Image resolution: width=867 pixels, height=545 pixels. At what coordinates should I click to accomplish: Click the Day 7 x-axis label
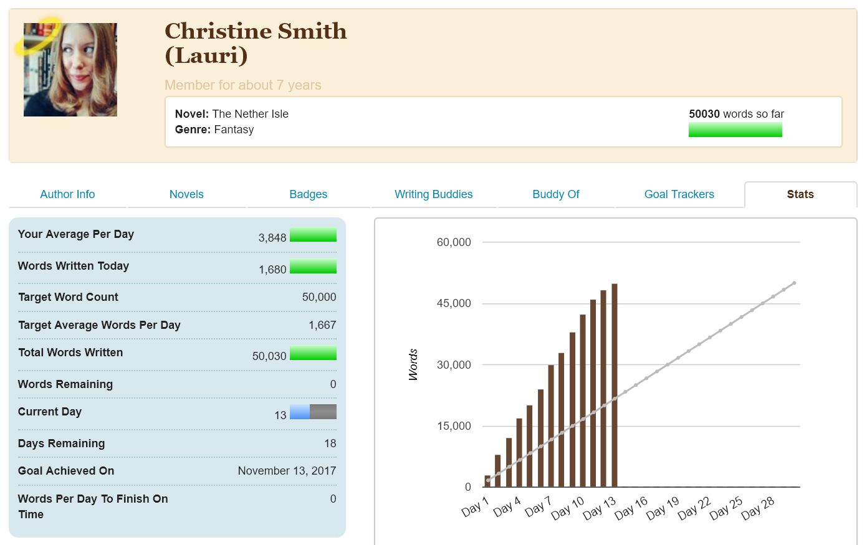[538, 506]
